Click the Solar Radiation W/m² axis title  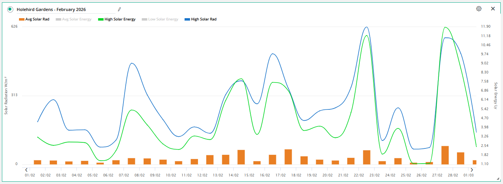pos(6,95)
